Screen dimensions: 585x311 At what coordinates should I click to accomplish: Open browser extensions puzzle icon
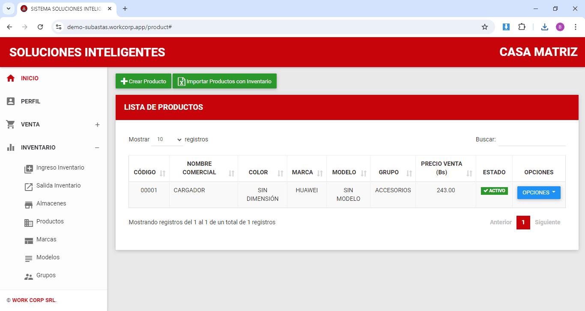point(522,27)
